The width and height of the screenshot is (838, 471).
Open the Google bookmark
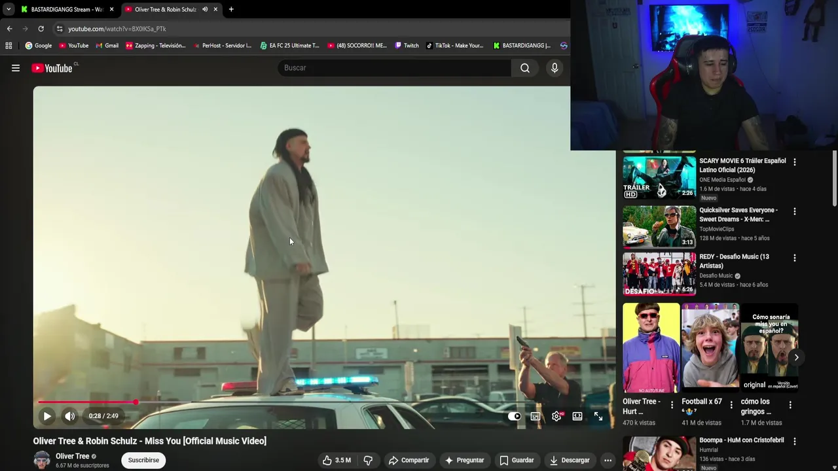coord(39,46)
